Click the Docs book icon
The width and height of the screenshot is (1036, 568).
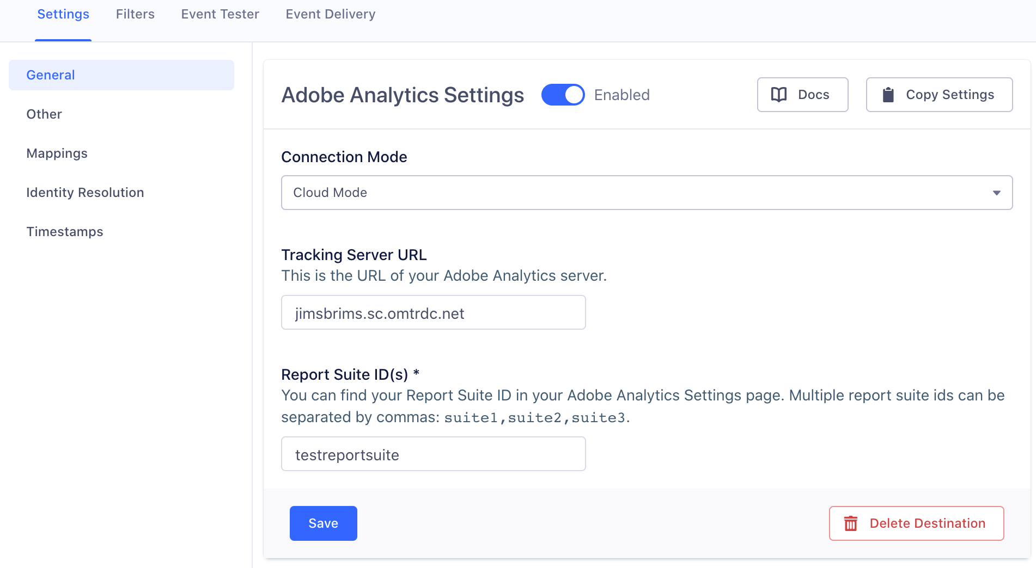pyautogui.click(x=779, y=95)
